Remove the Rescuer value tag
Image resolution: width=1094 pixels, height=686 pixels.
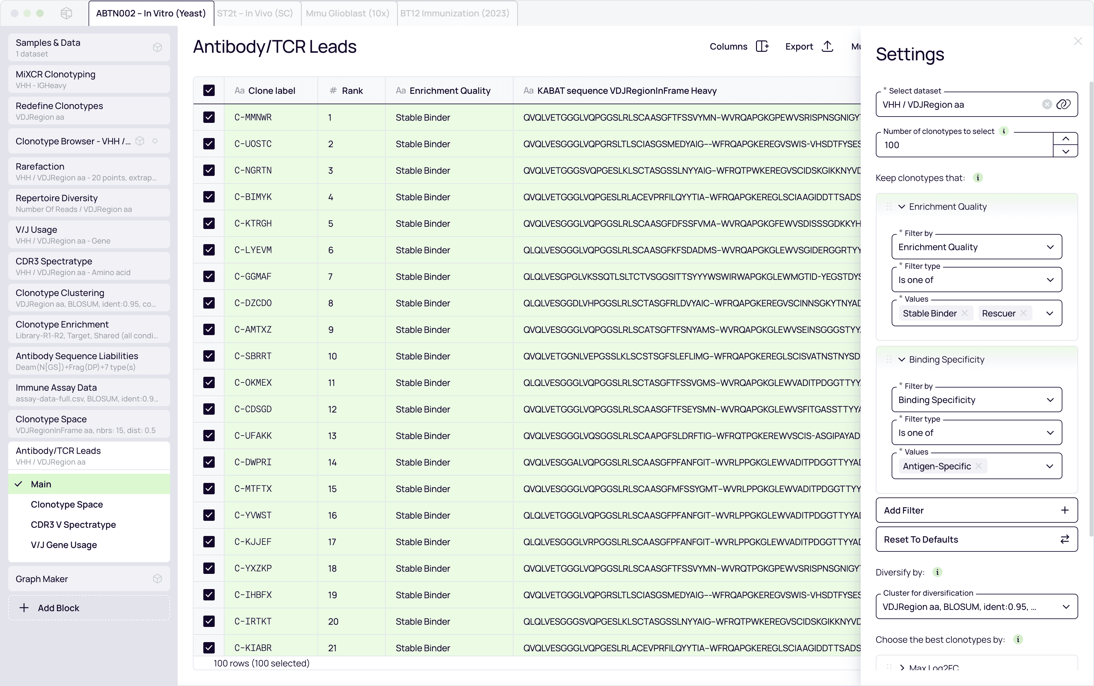(1023, 313)
